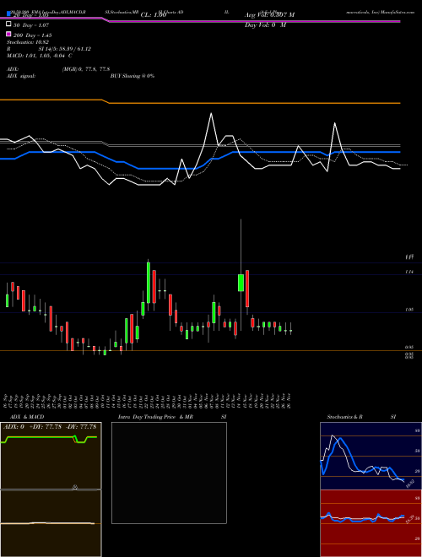The image size is (422, 557).
Task: Click the 'ADX signal:' label
Action: tap(21, 76)
